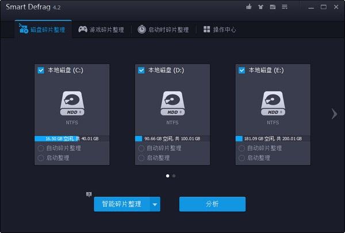Click the 智能碎片整理 button
Image resolution: width=345 pixels, height=233 pixels.
122,204
